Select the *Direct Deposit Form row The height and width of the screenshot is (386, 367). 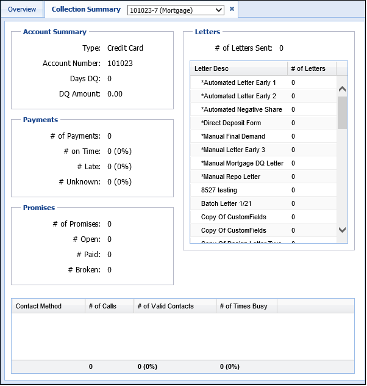[x=263, y=123]
